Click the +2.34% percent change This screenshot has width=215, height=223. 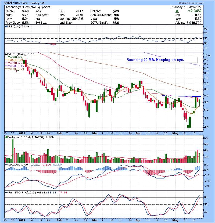coord(195,11)
